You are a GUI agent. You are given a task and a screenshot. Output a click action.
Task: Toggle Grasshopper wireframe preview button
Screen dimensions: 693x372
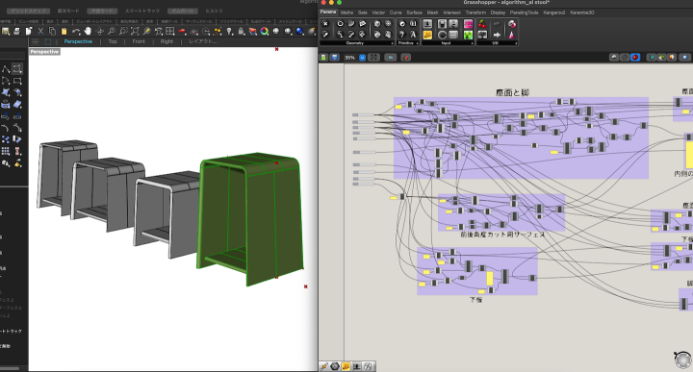[x=625, y=58]
